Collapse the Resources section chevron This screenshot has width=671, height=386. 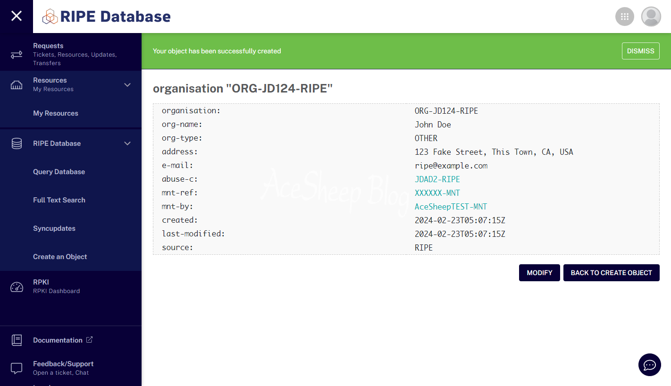127,85
